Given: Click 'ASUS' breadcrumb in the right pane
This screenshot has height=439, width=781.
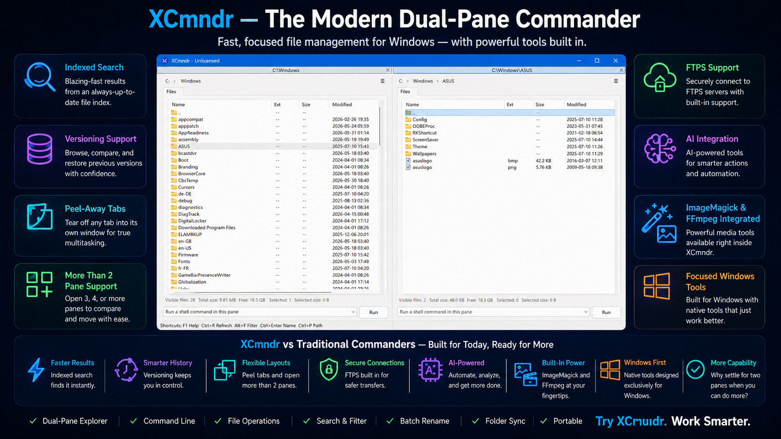Looking at the screenshot, I should (448, 81).
